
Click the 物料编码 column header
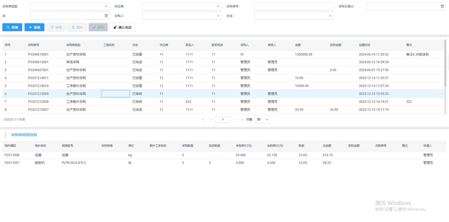(10, 146)
